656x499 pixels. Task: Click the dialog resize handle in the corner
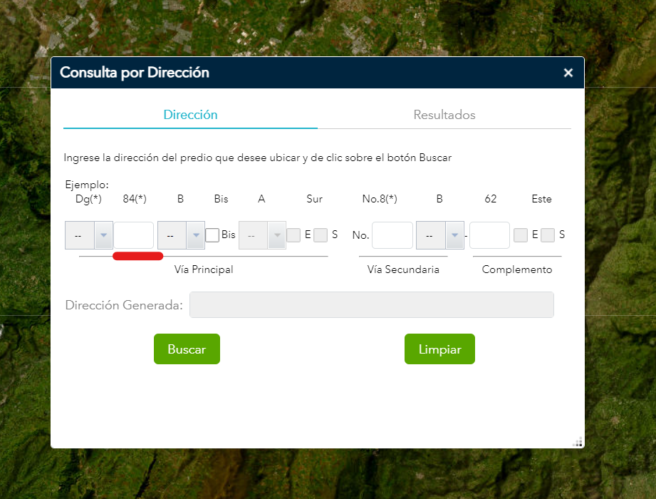tap(578, 442)
